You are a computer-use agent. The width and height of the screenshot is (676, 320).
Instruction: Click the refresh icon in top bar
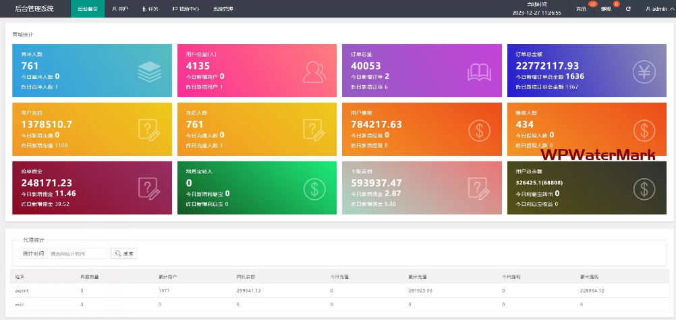pos(628,9)
